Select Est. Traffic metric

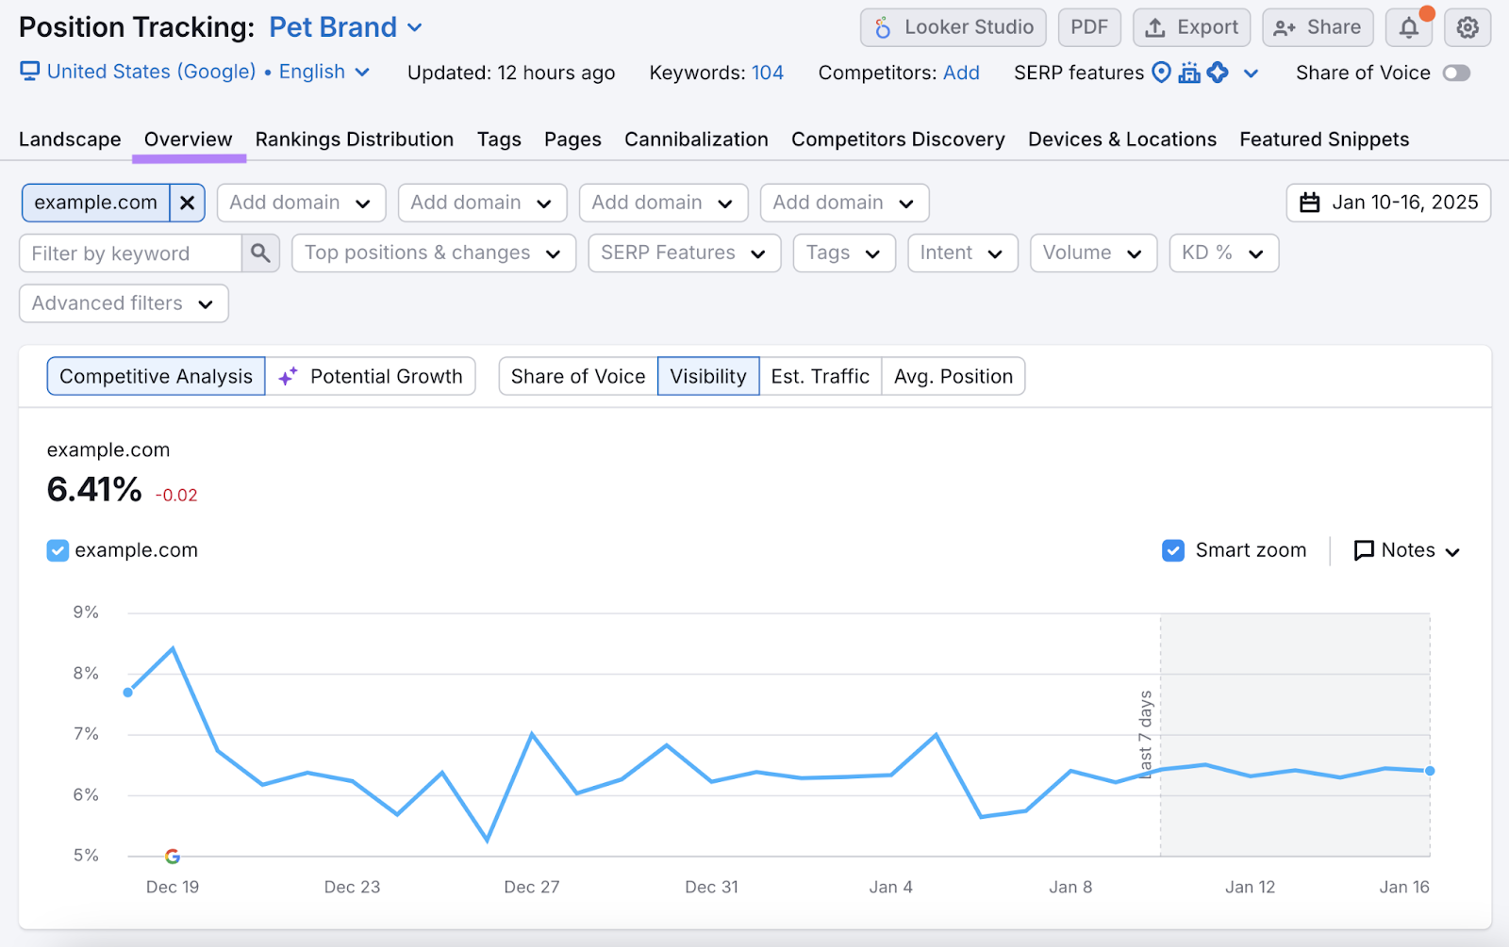point(821,376)
